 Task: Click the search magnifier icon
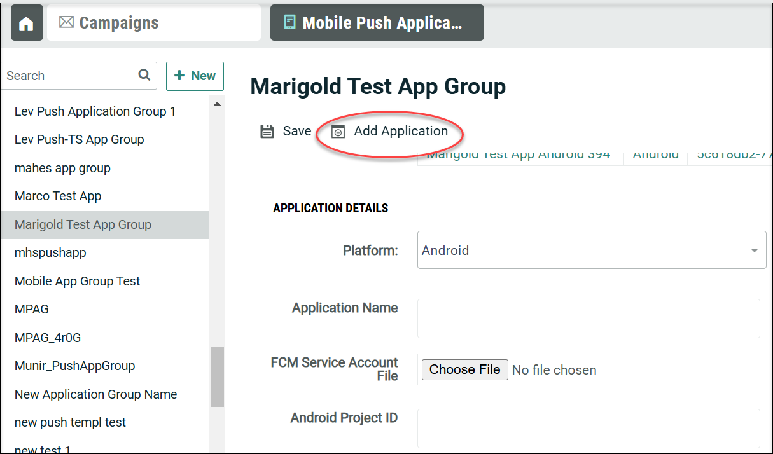(x=144, y=75)
